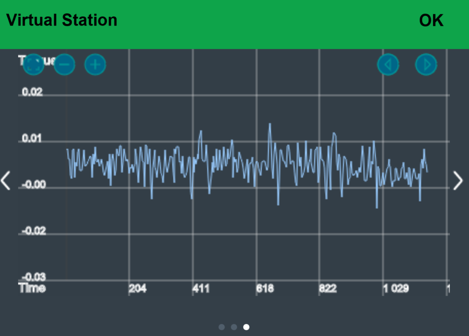Select the second page indicator dot

(x=234, y=327)
